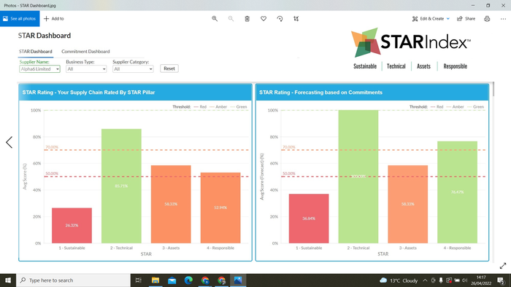Open File Explorer from taskbar
511x287 pixels.
pos(155,280)
